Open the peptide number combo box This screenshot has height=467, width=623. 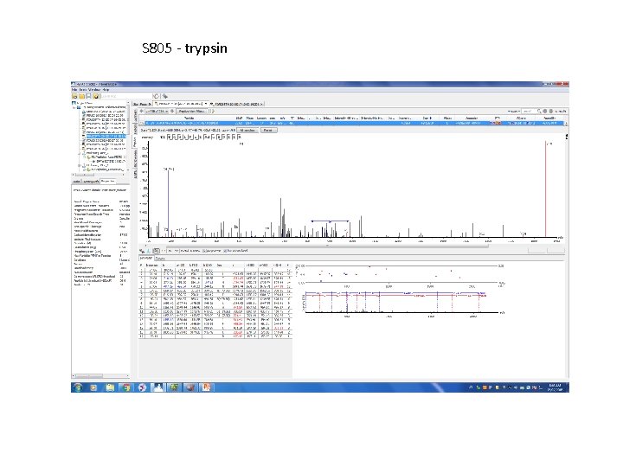click(x=157, y=112)
